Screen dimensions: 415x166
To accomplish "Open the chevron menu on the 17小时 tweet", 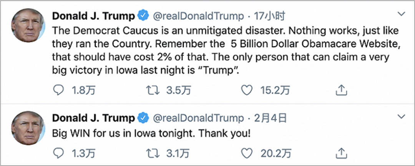I will click(402, 14).
